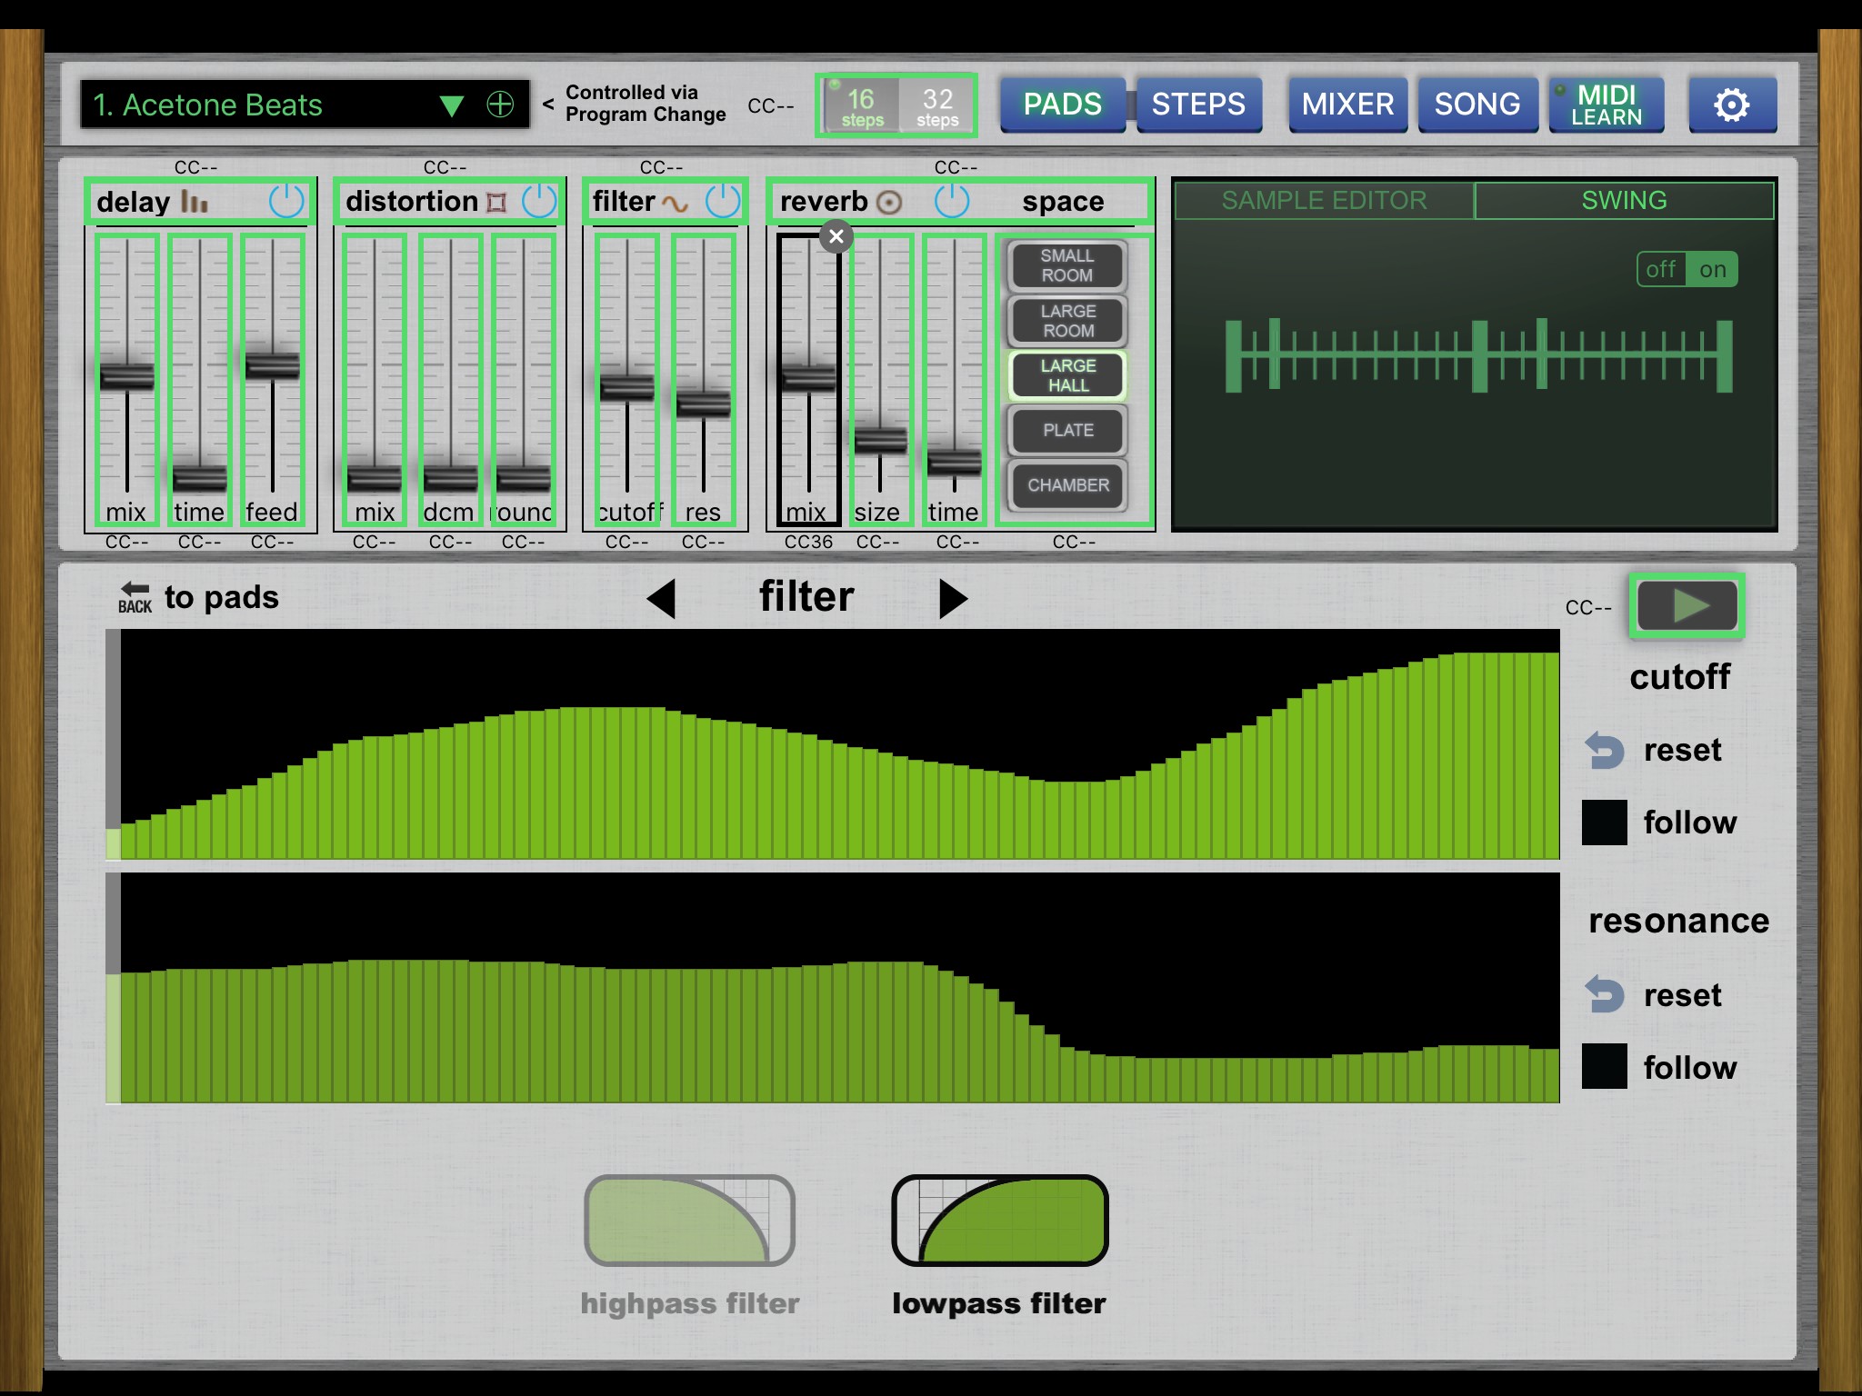
Task: Choose 32 steps
Action: [936, 105]
